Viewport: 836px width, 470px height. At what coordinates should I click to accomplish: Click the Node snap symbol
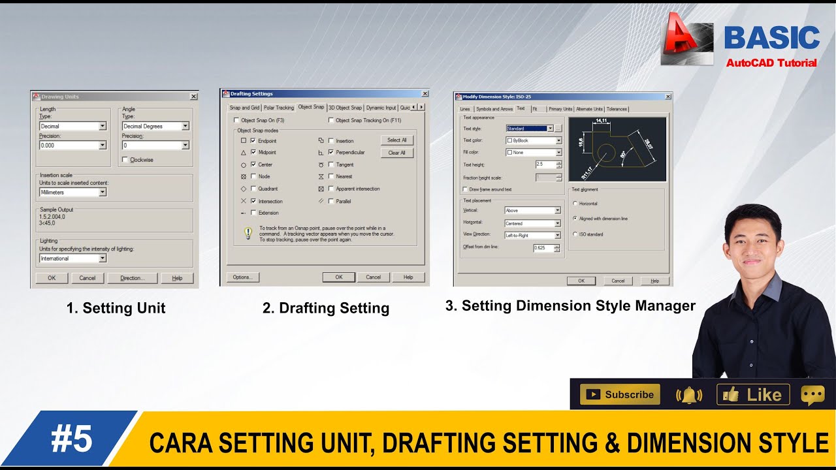pyautogui.click(x=244, y=176)
